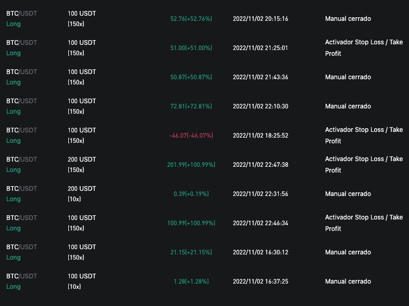Click Activador Stop Loss / Take Profit at 21:25:01

364,48
